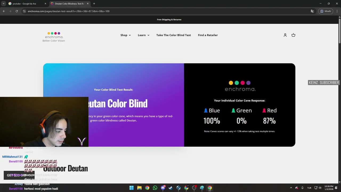This screenshot has height=192, width=341.
Task: Open File Explorer from taskbar
Action: (x=139, y=188)
